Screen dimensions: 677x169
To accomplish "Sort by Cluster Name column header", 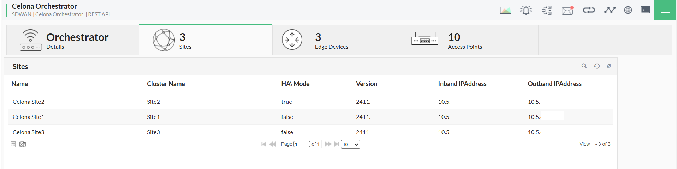I will [x=166, y=84].
